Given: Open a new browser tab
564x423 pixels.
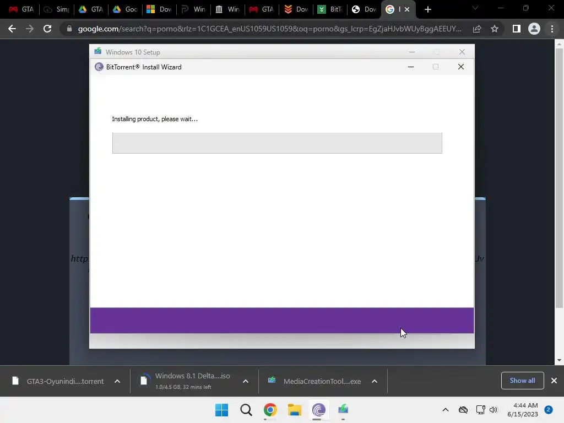Looking at the screenshot, I should pyautogui.click(x=427, y=9).
